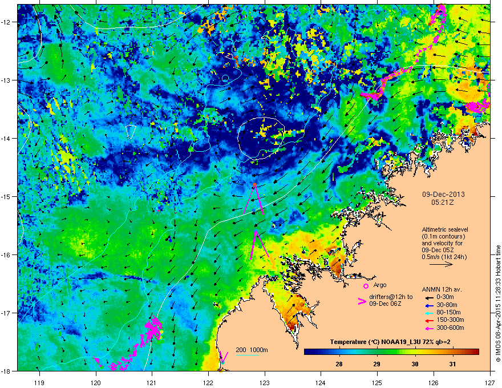Click the '09-Dec-2013' date text

point(443,195)
